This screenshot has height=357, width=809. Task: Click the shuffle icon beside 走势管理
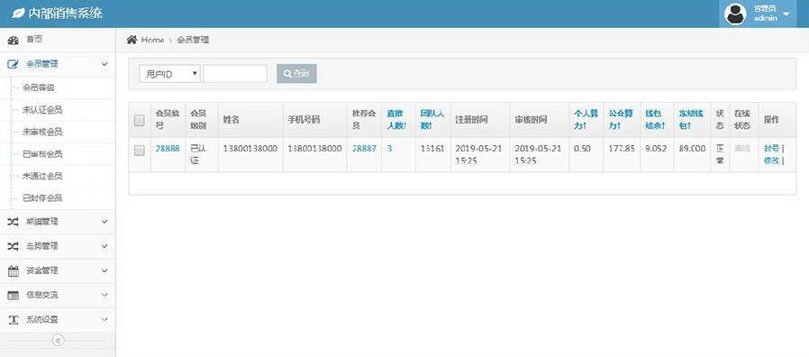click(13, 246)
